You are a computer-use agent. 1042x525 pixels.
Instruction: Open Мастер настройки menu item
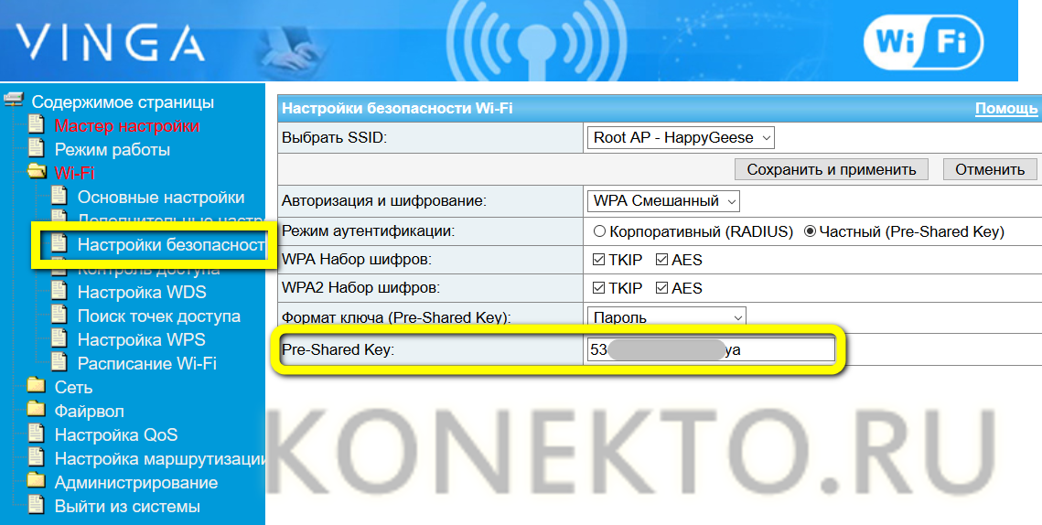(x=127, y=125)
